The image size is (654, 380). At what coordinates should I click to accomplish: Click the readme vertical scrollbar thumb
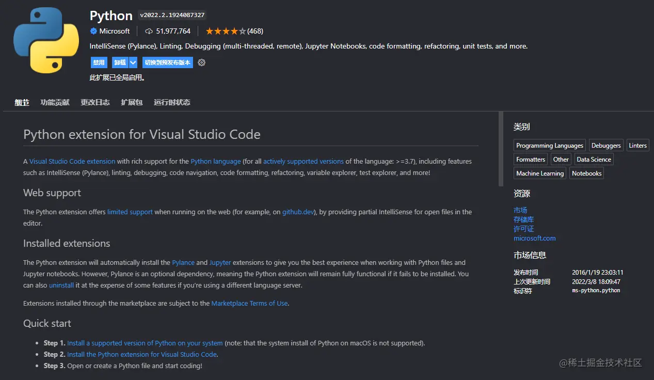pyautogui.click(x=501, y=149)
